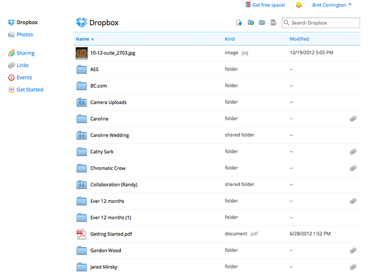
Task: Click the share a folder rainbow icon
Action: click(x=261, y=23)
